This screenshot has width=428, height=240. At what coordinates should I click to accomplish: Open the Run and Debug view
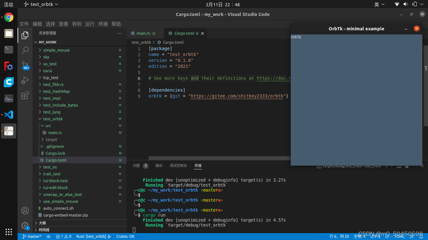click(x=25, y=81)
